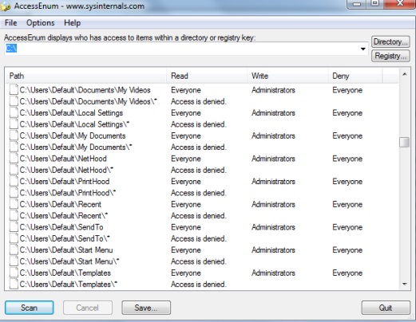Click the scrollbar up arrow
Viewport: 416px width, 322px height.
click(x=405, y=74)
